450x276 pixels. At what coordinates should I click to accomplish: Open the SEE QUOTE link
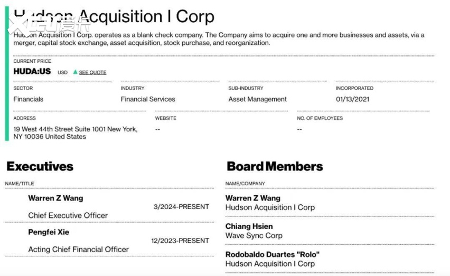(92, 72)
